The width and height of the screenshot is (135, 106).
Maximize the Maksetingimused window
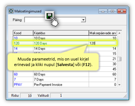(112, 11)
